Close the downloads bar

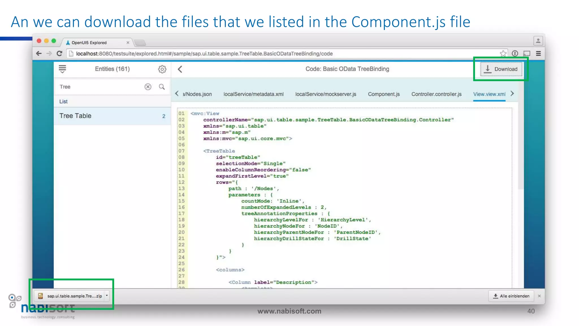[539, 296]
